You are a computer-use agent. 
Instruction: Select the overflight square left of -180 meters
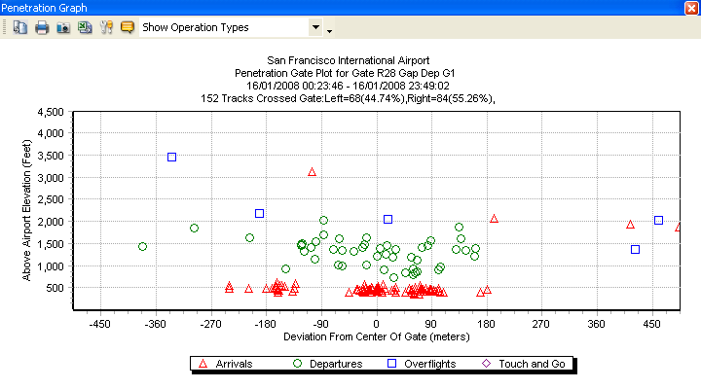259,214
